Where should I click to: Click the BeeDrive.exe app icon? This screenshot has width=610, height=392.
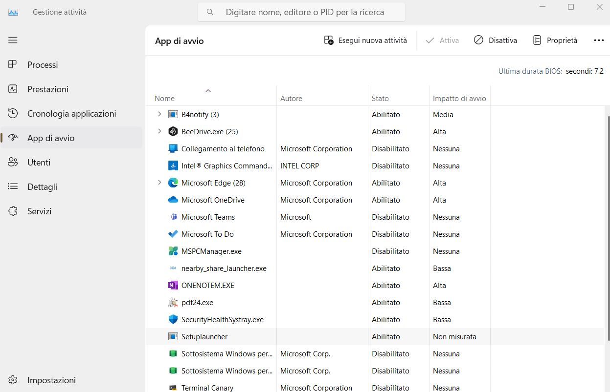(x=173, y=132)
